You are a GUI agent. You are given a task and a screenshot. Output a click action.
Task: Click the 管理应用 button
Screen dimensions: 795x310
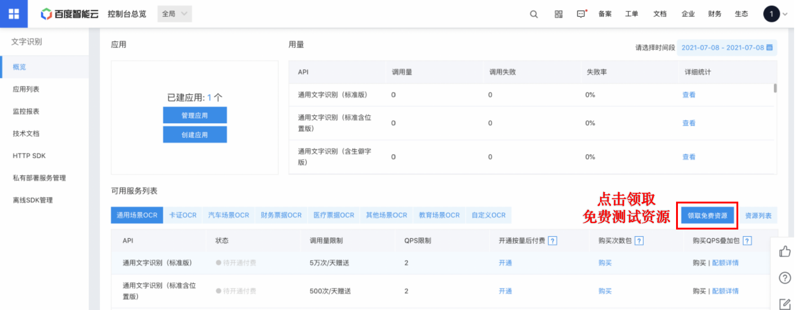[x=195, y=115]
